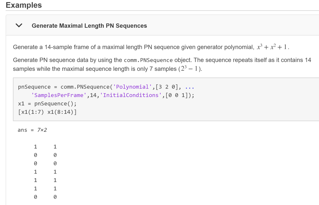Click the [x1(1:7) x1(8:14)] code line
Viewport: 319px width, 205px height.
click(x=47, y=112)
